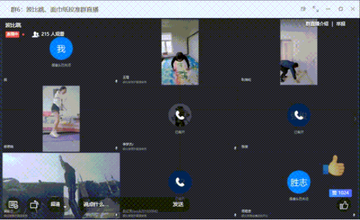Click the viewer count people icon

tap(35, 34)
